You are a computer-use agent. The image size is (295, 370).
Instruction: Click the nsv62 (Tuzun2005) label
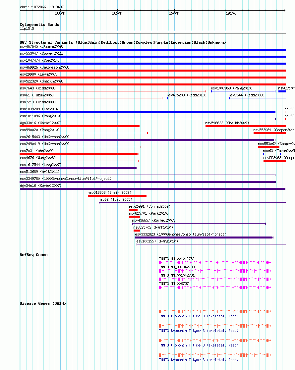(x=115, y=200)
